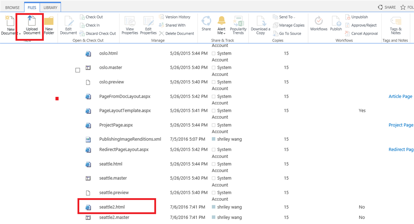Viewport: 414px width, 224px height.
Task: Switch to the FILES tab
Action: click(32, 7)
